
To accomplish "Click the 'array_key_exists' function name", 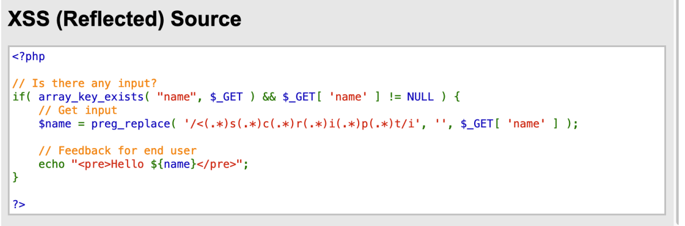I will pyautogui.click(x=91, y=97).
